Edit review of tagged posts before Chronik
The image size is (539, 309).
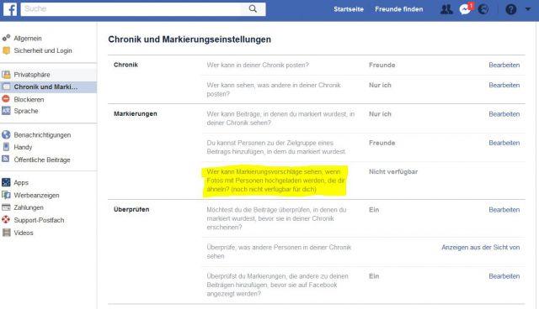(x=504, y=210)
